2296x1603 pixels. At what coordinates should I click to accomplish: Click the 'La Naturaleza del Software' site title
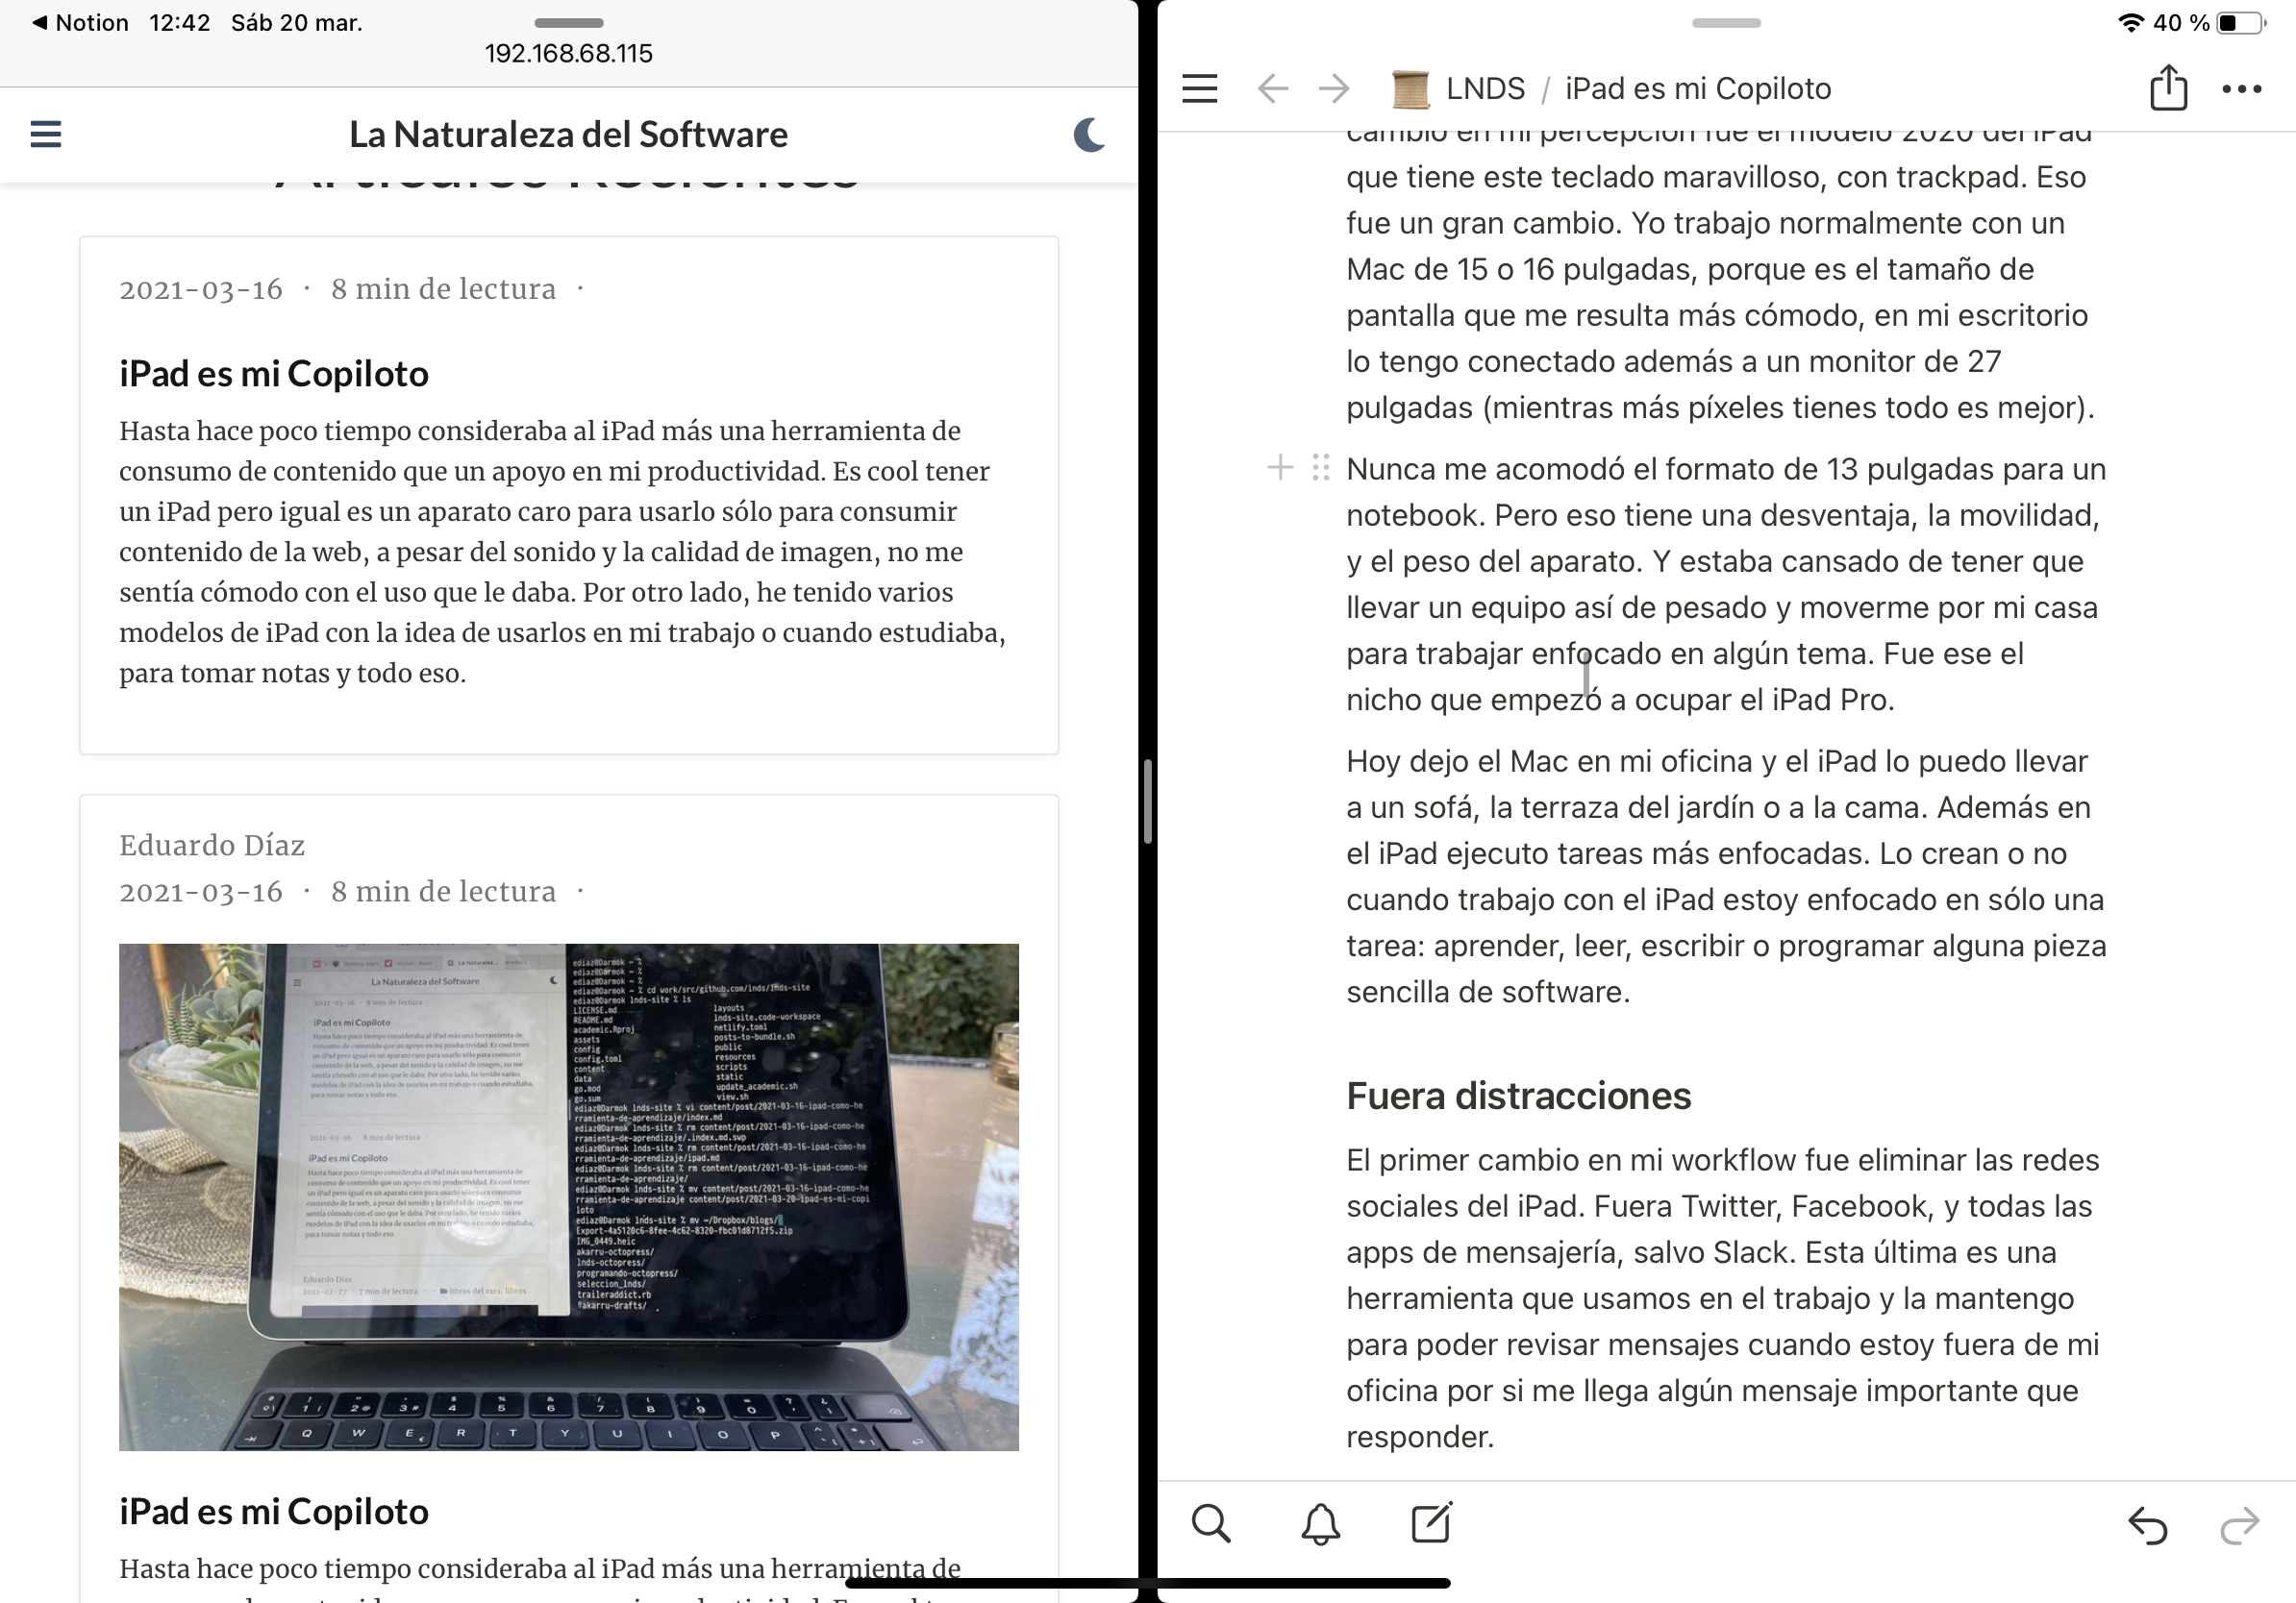point(568,134)
